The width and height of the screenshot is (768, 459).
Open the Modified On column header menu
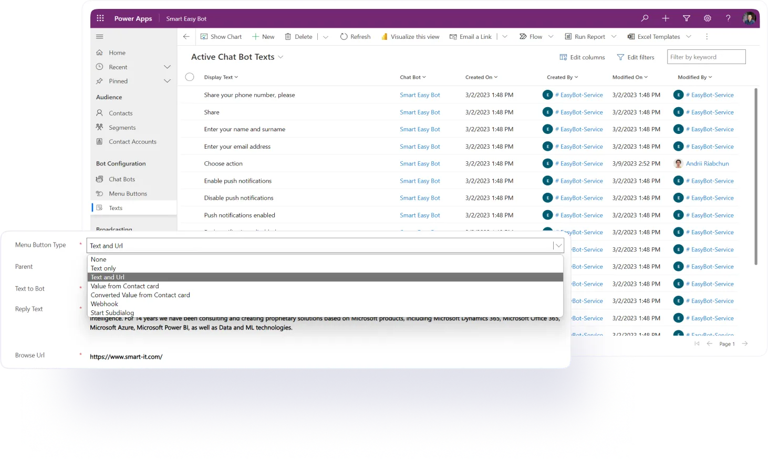[x=630, y=77]
